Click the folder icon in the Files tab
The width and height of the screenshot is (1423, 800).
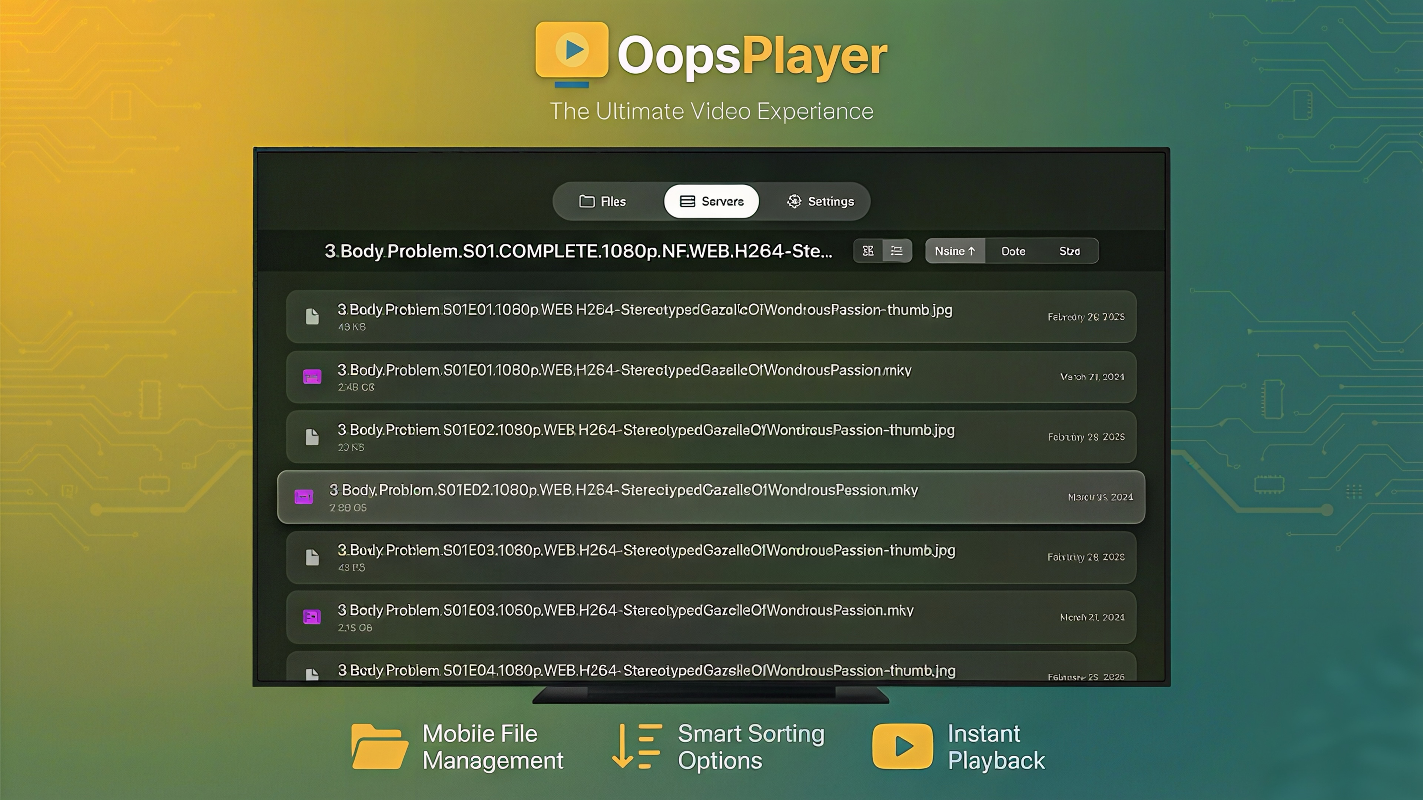586,201
